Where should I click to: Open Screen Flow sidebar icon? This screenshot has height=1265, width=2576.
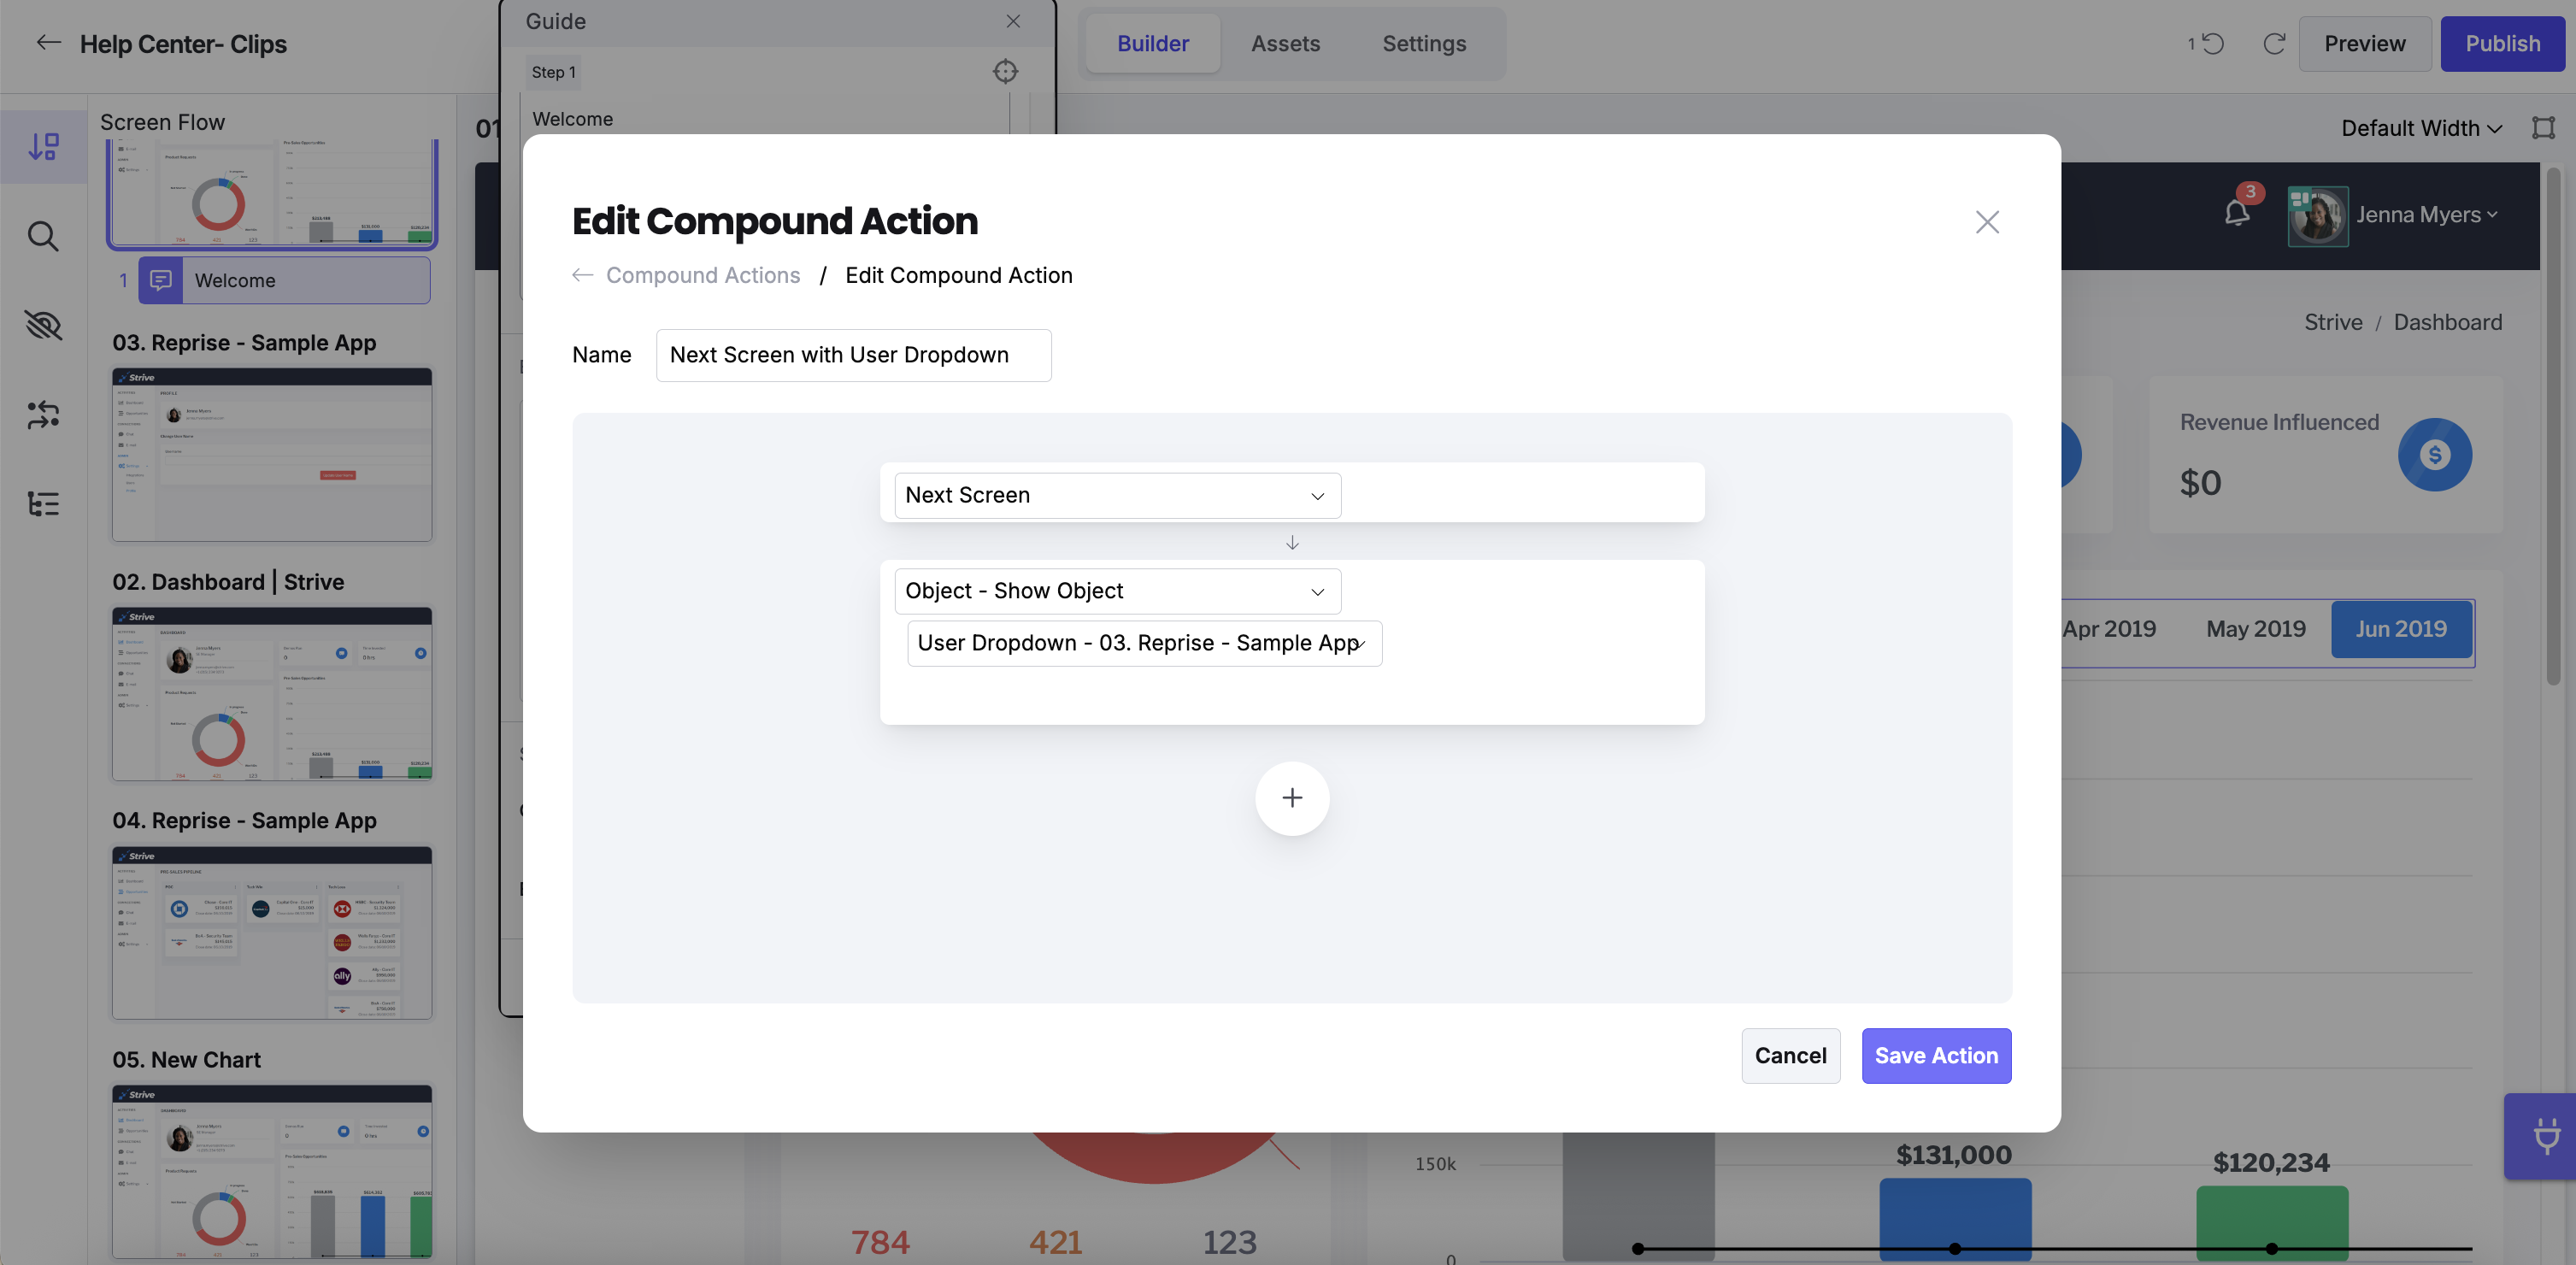tap(43, 146)
